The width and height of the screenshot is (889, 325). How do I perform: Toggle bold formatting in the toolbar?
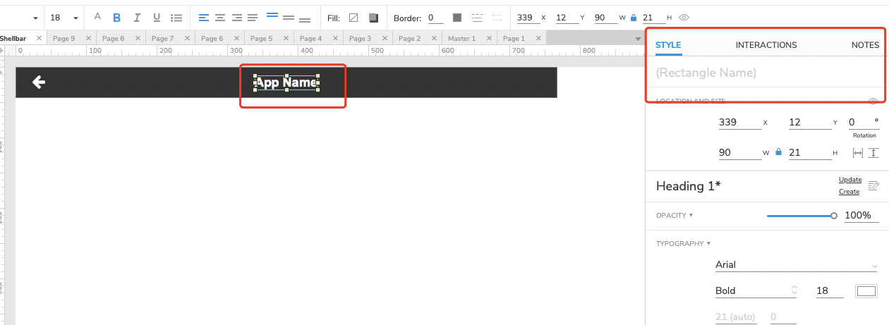click(x=117, y=18)
